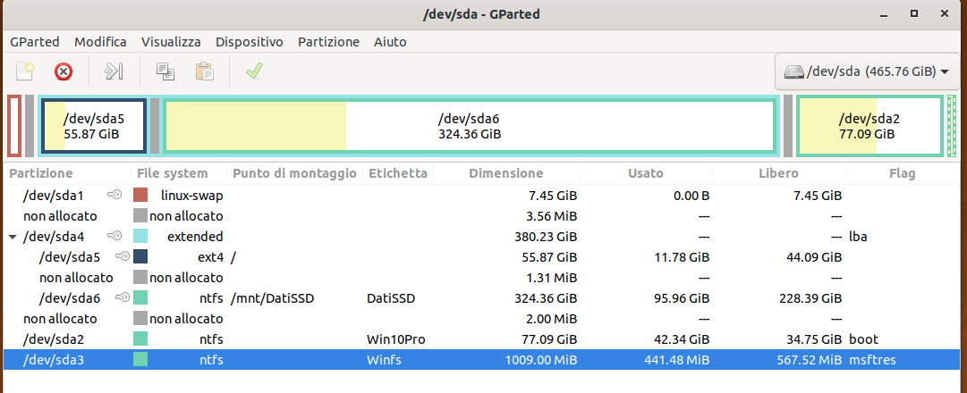967x393 pixels.
Task: Click the key lock icon beside /dev/sda4
Action: (115, 236)
